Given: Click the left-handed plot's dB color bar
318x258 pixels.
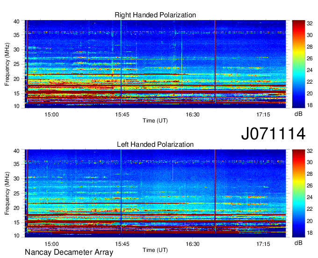Looking at the screenshot, I should 298,193.
